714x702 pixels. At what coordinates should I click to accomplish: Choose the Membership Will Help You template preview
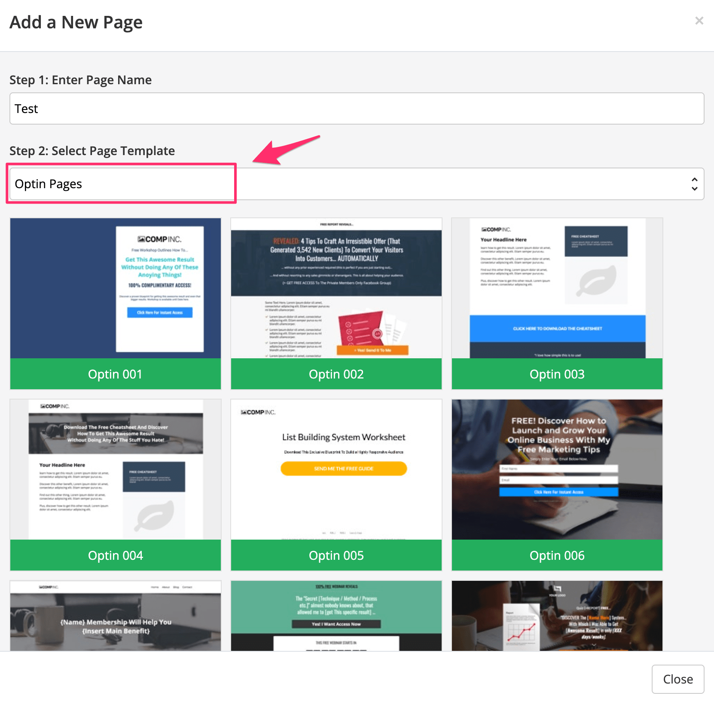click(116, 616)
